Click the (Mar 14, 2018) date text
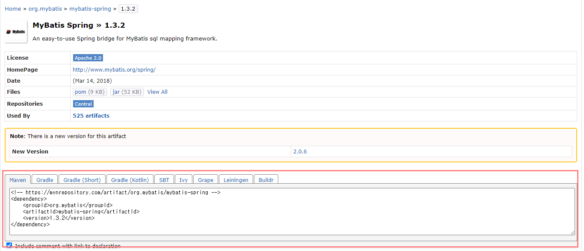584x251 pixels. coord(92,81)
